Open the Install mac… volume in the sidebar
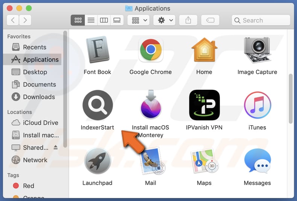This screenshot has width=297, height=201. [32, 135]
